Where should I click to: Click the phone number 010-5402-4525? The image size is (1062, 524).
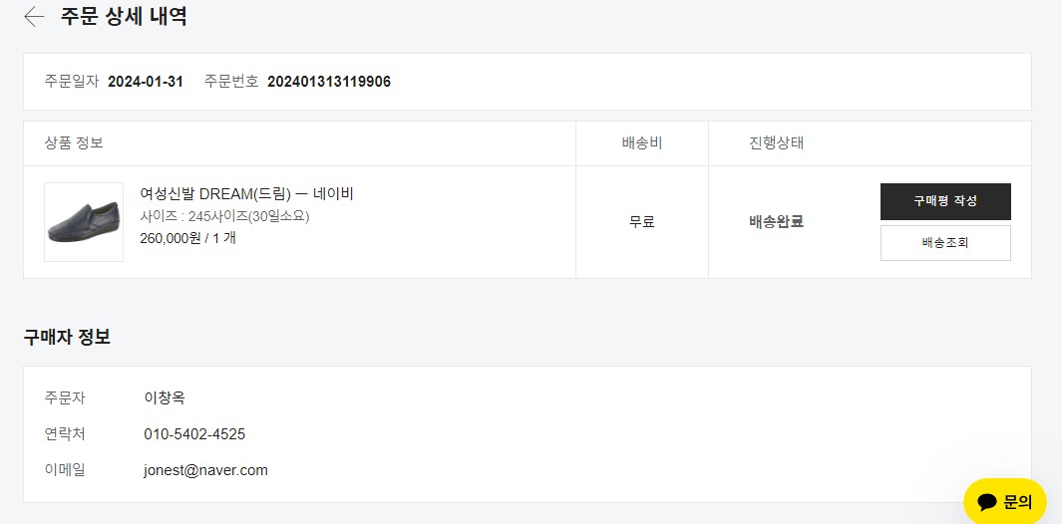tap(195, 434)
